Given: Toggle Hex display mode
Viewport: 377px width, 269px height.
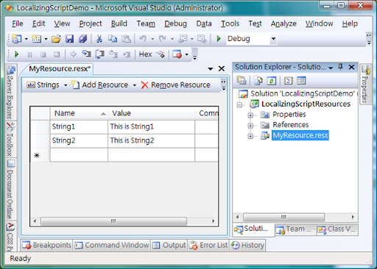Looking at the screenshot, I should pos(145,54).
